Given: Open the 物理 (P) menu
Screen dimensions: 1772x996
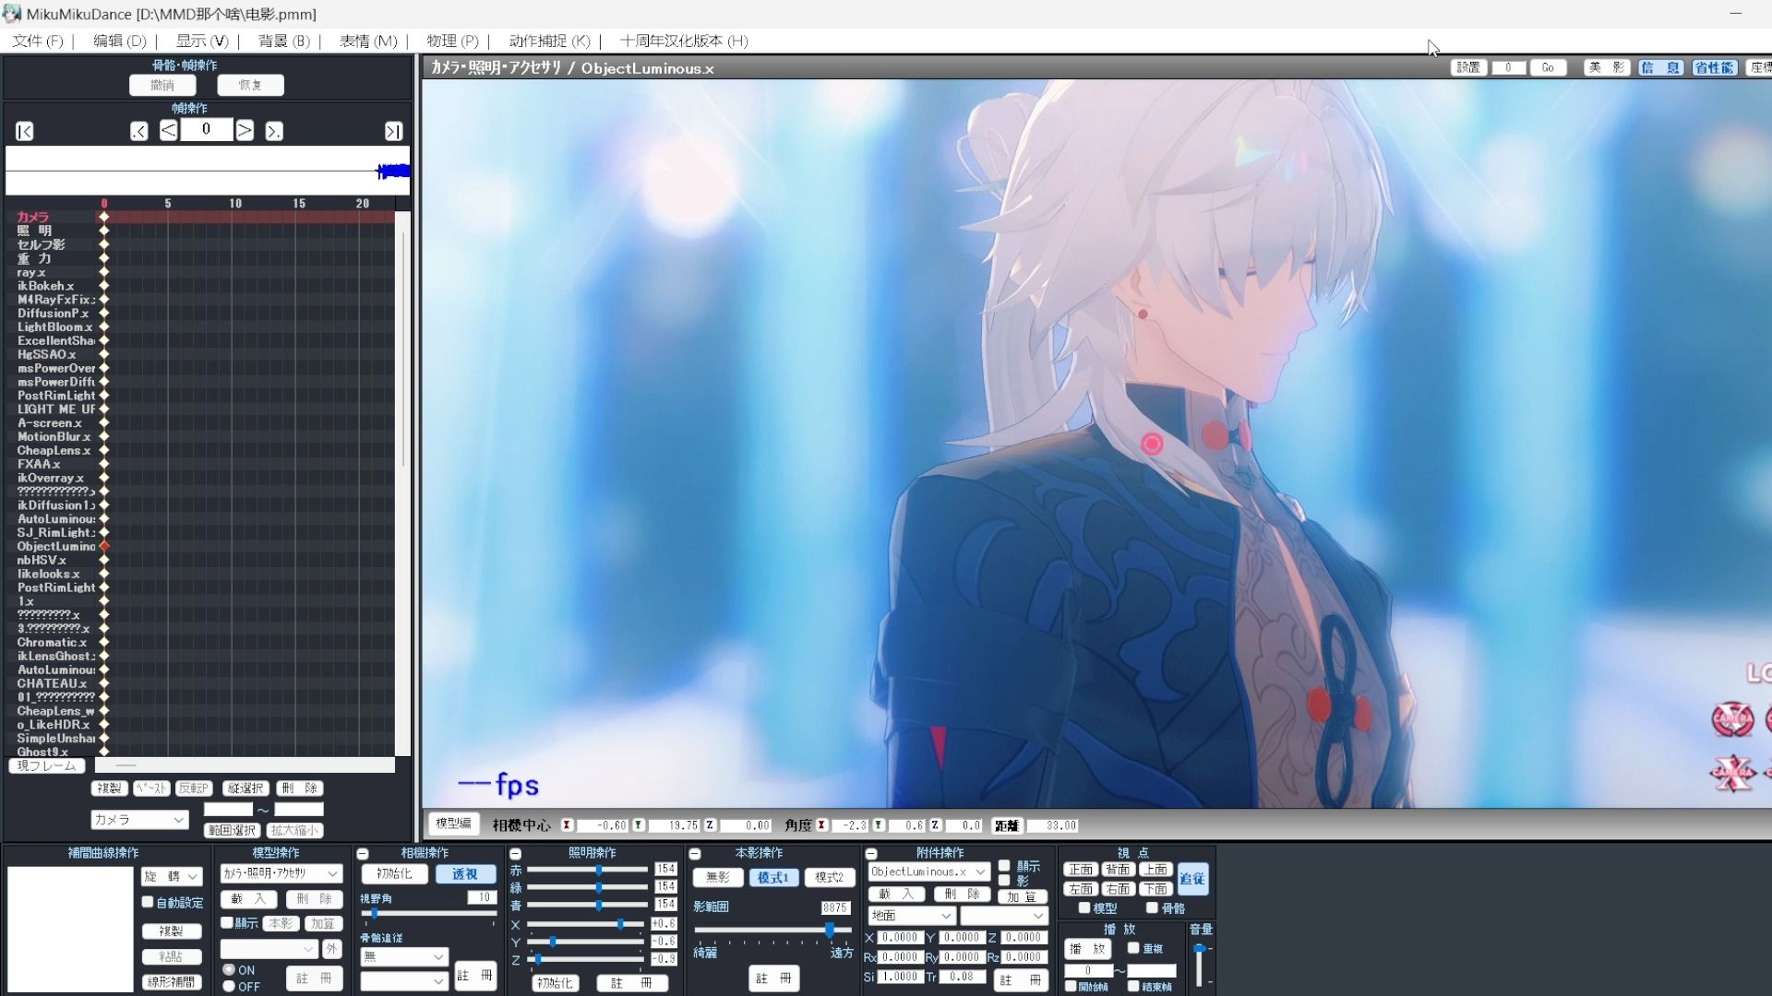Looking at the screenshot, I should click(452, 41).
